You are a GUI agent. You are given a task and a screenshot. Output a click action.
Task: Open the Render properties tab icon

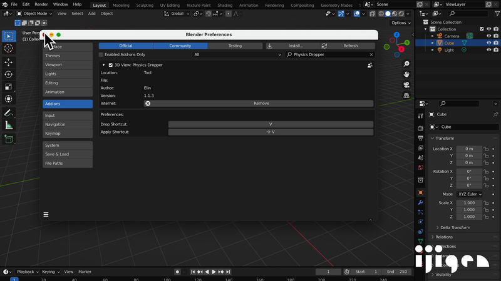click(420, 128)
